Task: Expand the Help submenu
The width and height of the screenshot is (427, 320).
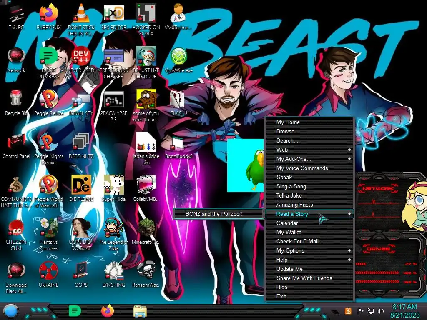Action: click(309, 260)
